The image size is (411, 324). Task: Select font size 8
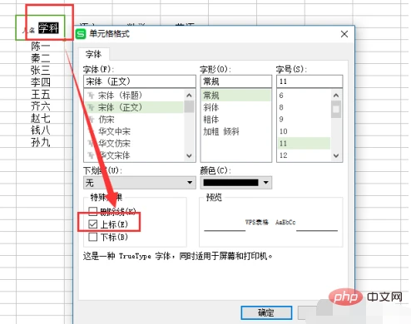click(x=304, y=107)
